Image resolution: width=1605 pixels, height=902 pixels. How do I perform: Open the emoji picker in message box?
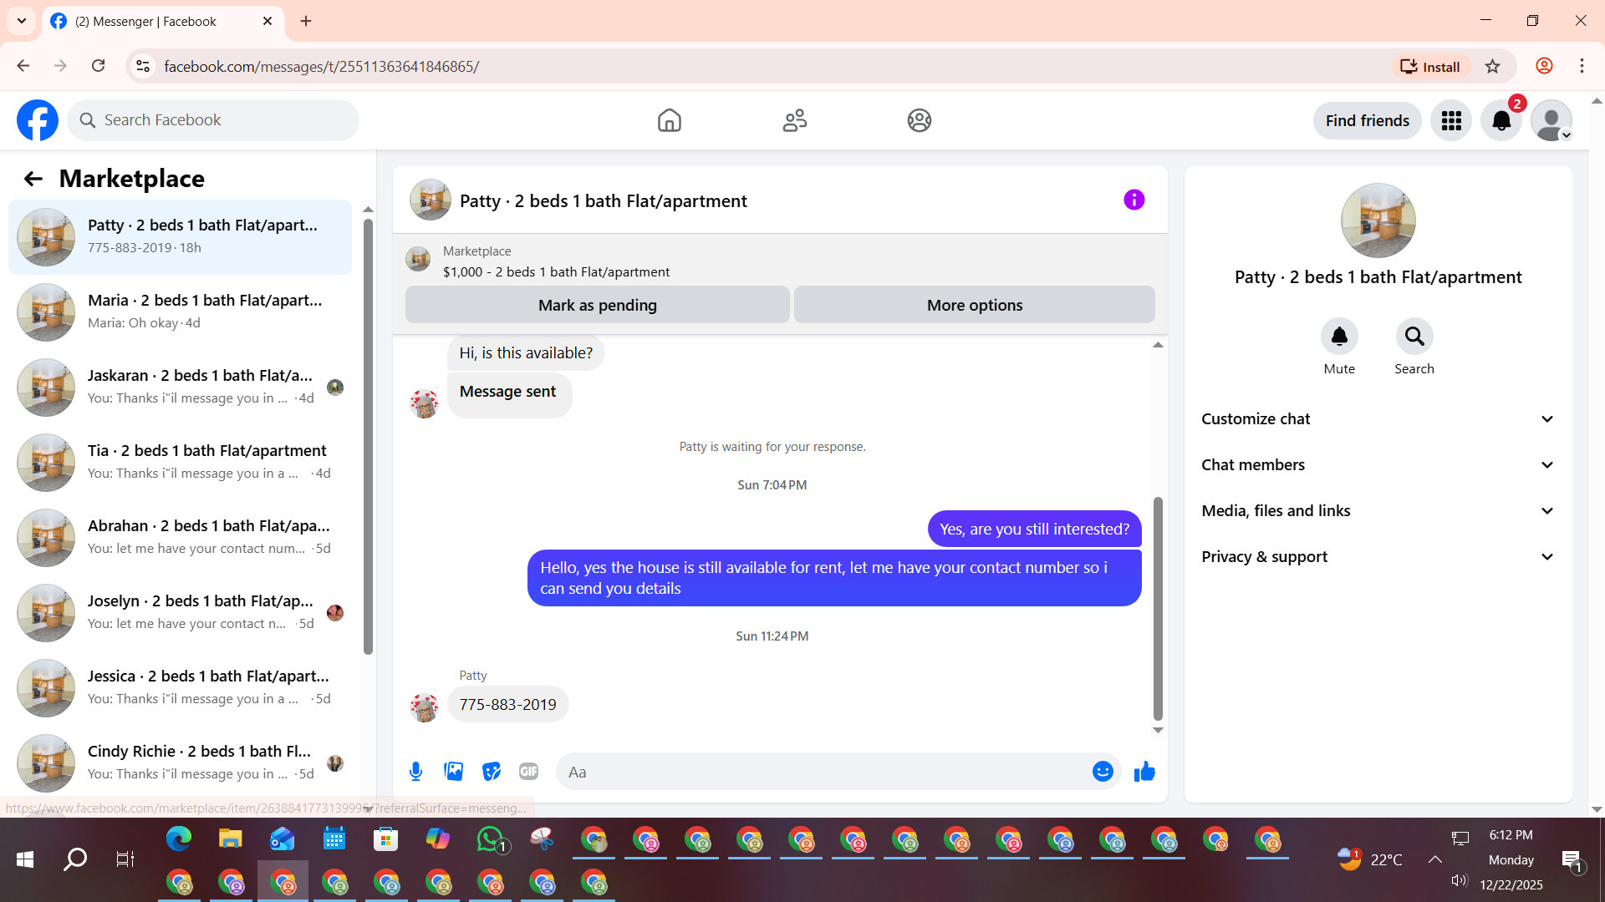pos(1103,772)
